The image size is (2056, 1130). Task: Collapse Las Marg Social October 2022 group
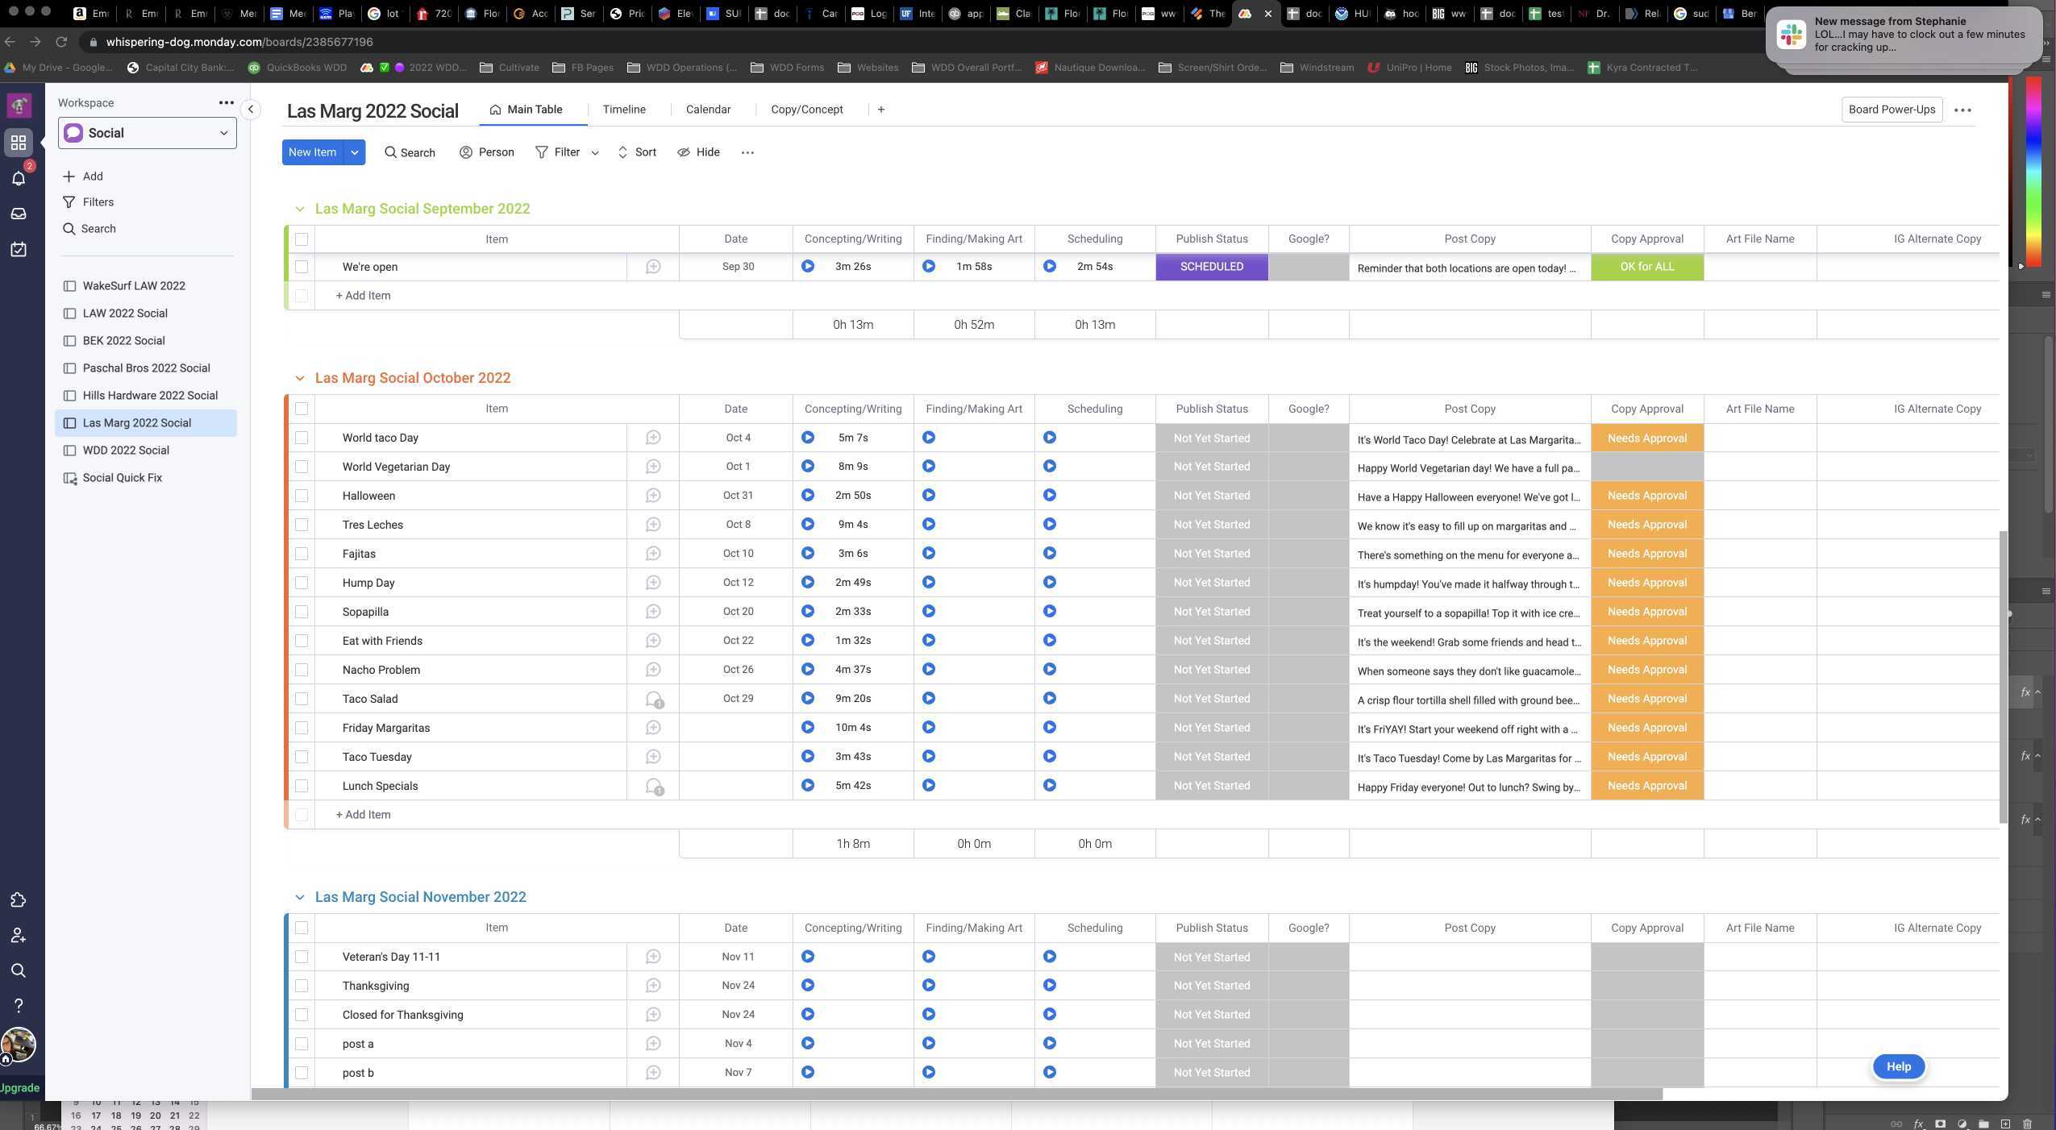[300, 378]
